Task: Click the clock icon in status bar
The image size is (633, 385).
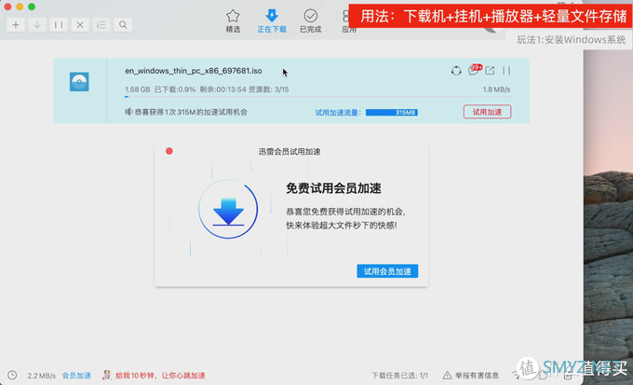Action: 12,376
